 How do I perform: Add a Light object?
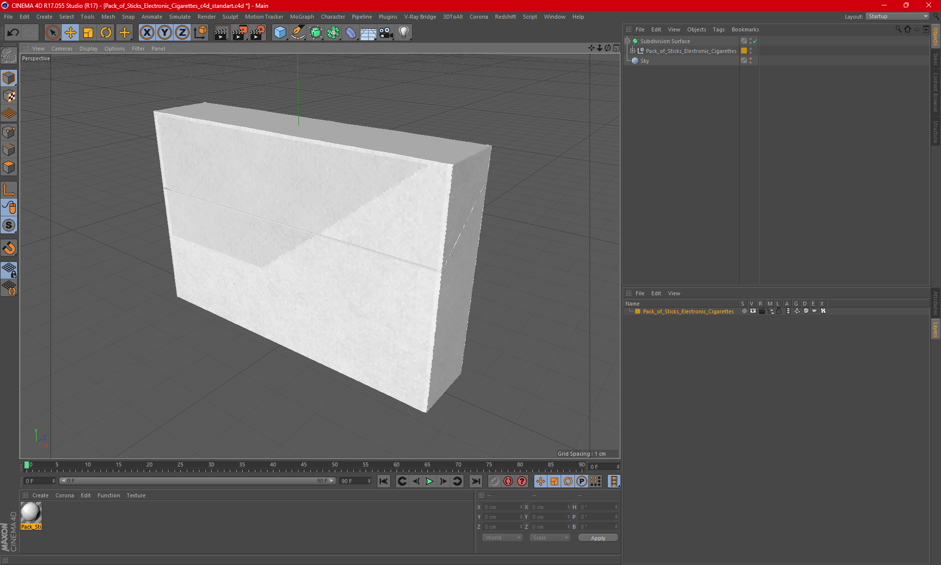click(404, 33)
